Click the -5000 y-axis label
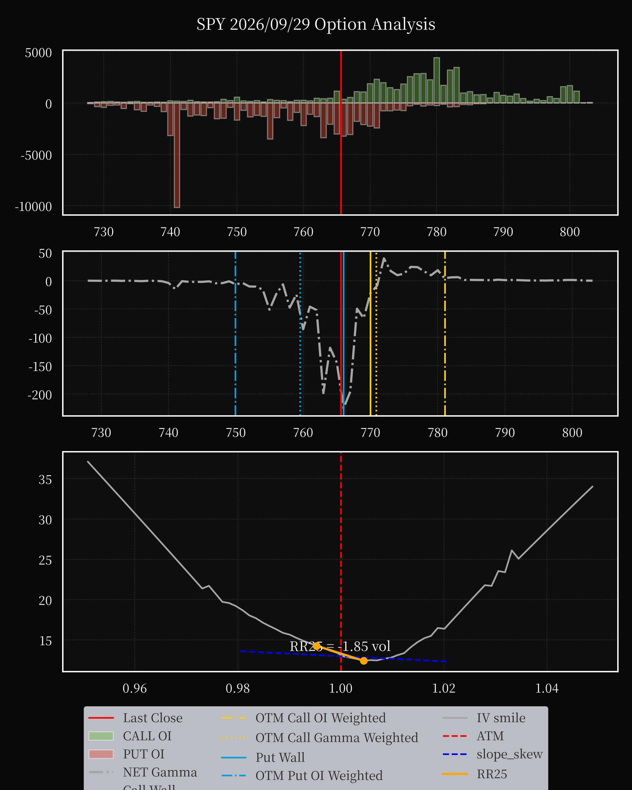The width and height of the screenshot is (632, 790). pyautogui.click(x=36, y=155)
